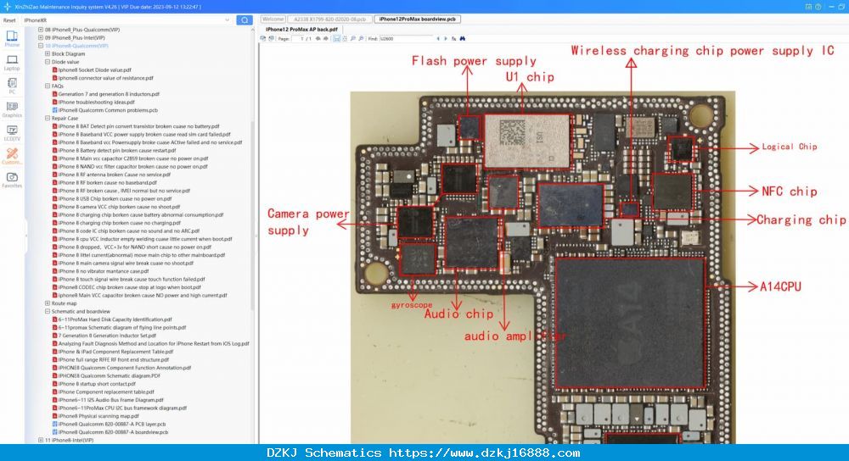The height and width of the screenshot is (461, 849).
Task: Expand 09 iPhone8_Plus-Intel(VIP) node
Action: (x=41, y=38)
